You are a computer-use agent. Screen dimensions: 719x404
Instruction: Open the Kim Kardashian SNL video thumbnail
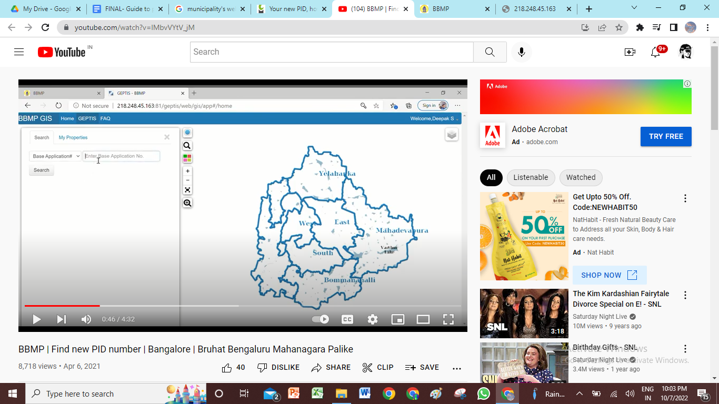click(x=524, y=314)
